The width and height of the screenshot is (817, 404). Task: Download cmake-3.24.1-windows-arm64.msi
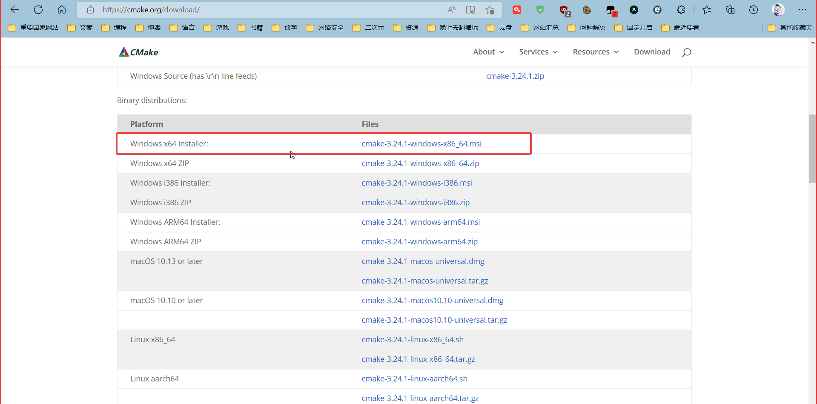tap(421, 222)
